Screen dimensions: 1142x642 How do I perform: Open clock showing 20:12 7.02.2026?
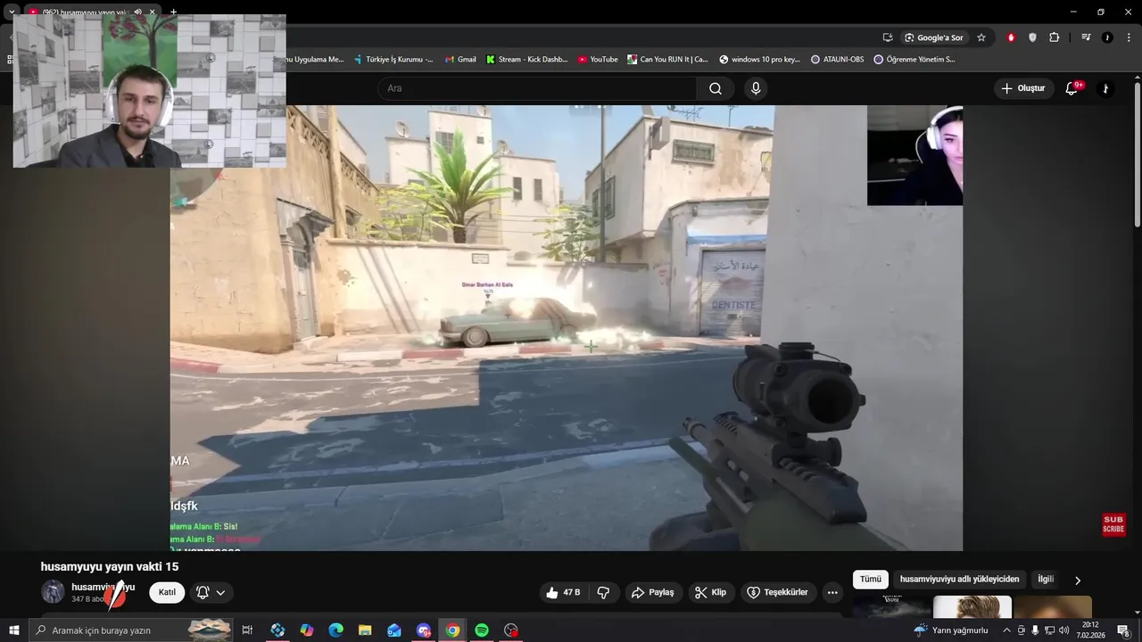(x=1090, y=630)
